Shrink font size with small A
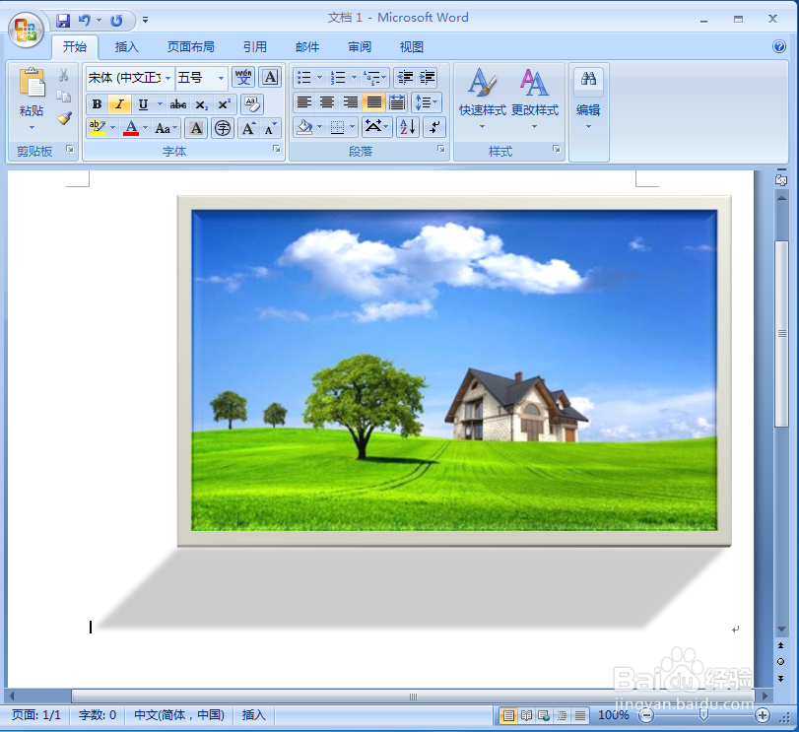This screenshot has width=799, height=732. (x=270, y=128)
